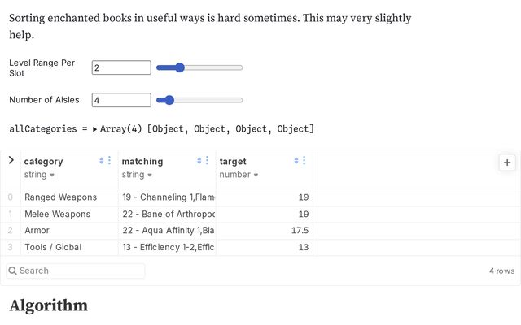Select the Ranged Weapons row
Viewport: 521px width, 325px height.
pyautogui.click(x=260, y=197)
